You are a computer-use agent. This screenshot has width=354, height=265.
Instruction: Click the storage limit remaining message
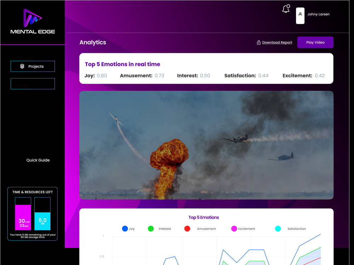(x=33, y=236)
